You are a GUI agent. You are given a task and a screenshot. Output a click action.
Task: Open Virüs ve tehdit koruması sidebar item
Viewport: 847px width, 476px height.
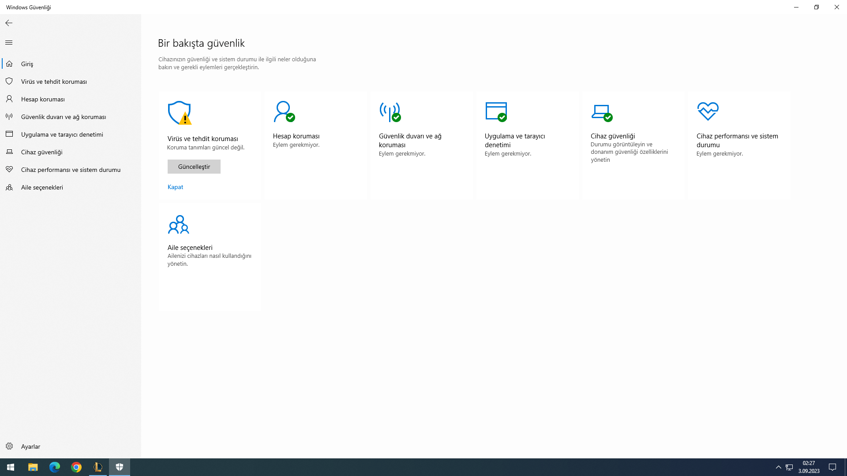tap(54, 82)
